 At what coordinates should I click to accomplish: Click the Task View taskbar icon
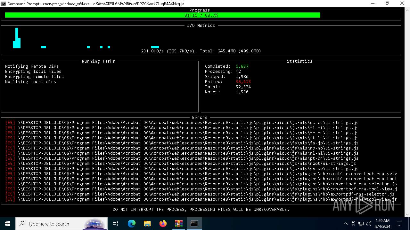coord(115,224)
